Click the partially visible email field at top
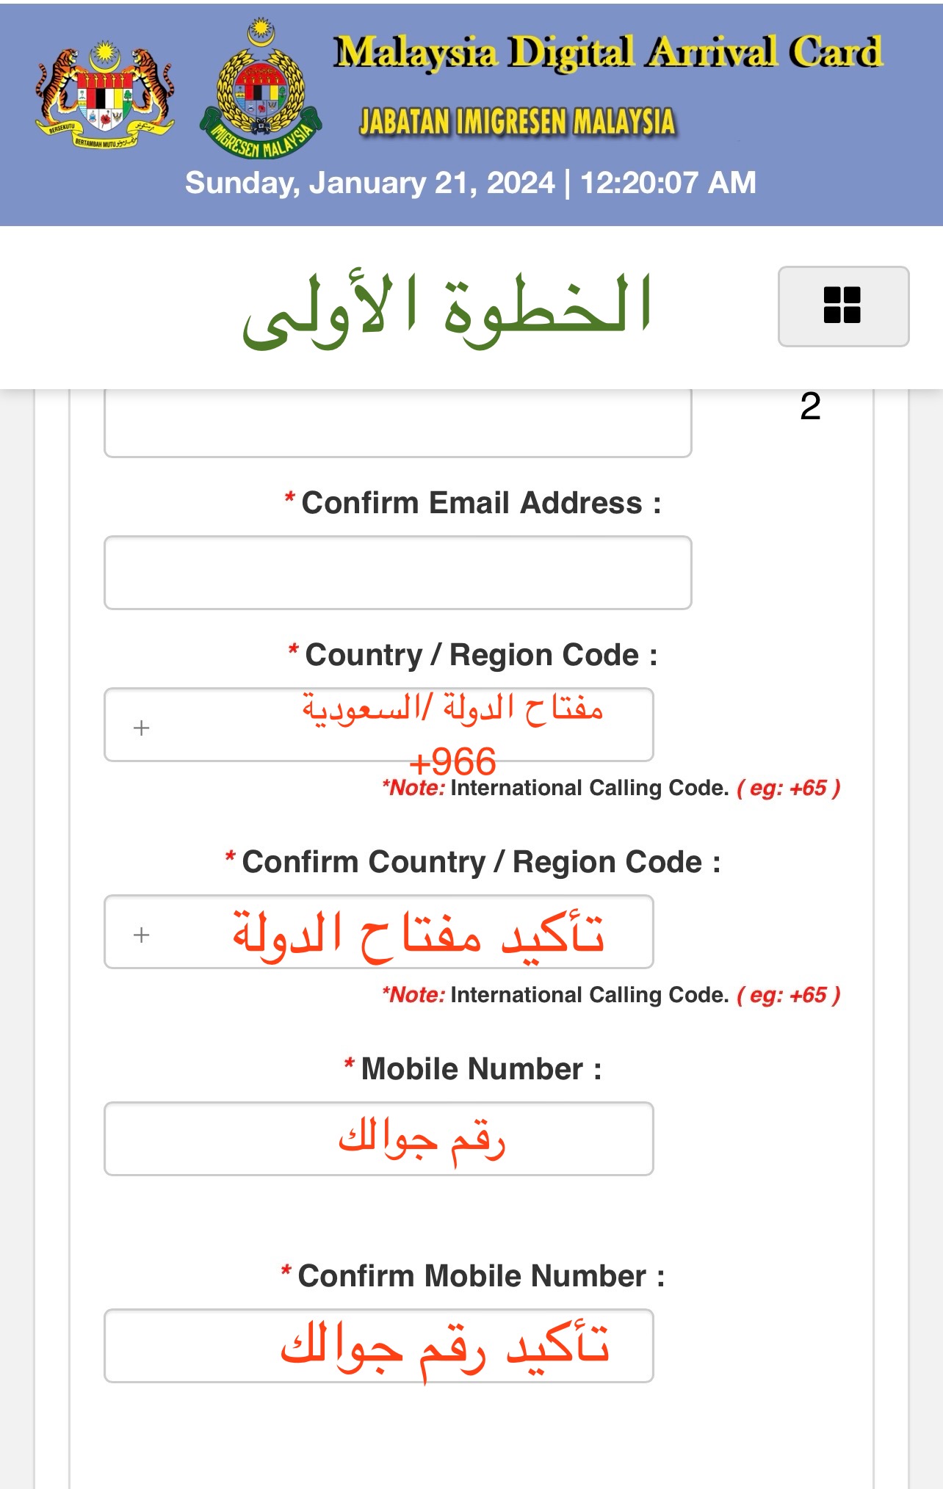The image size is (943, 1489). (397, 424)
